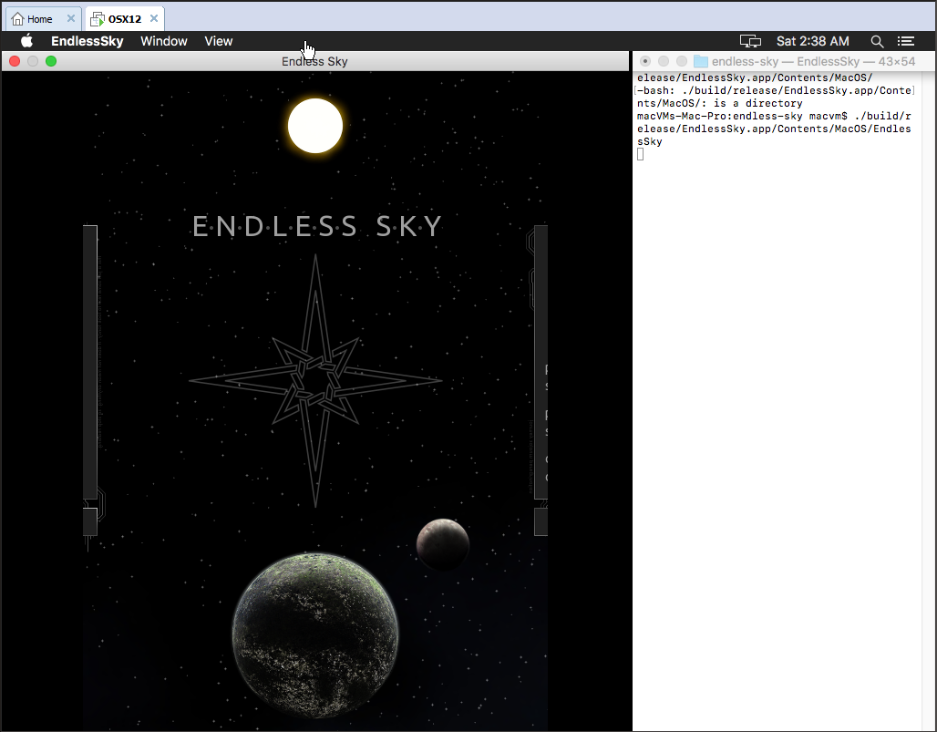This screenshot has width=937, height=732.
Task: Click Terminal's zoom window button
Action: [681, 61]
